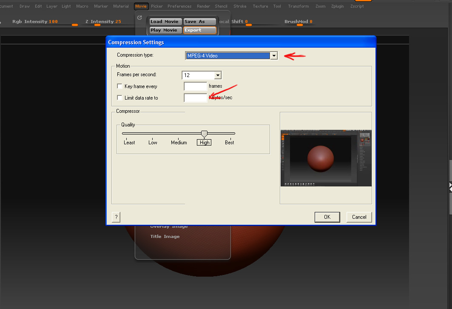Open the Transform menu

[x=298, y=6]
